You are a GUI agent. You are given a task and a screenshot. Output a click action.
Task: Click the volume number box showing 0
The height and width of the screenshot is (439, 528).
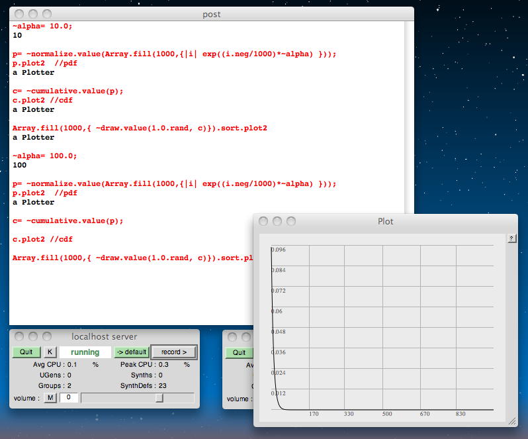69,398
